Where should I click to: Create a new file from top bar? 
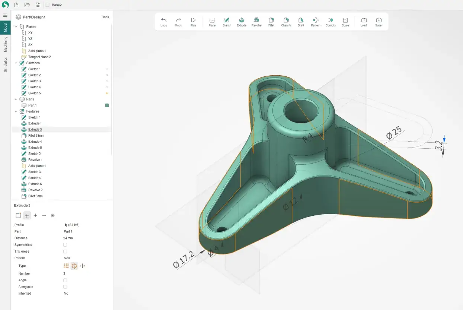pos(16,5)
